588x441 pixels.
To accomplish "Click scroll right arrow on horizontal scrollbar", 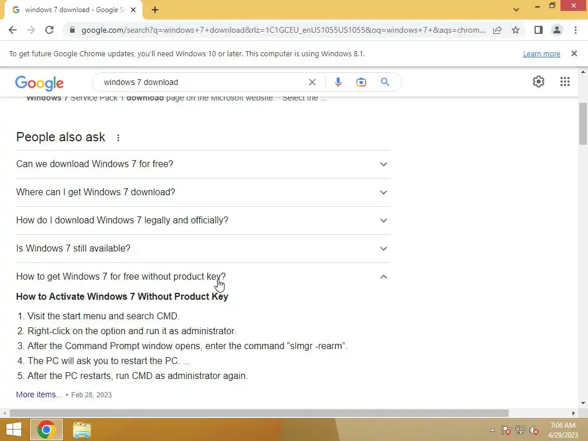I will click(574, 413).
